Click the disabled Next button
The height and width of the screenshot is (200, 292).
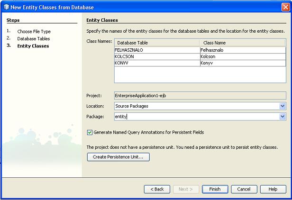(186, 189)
